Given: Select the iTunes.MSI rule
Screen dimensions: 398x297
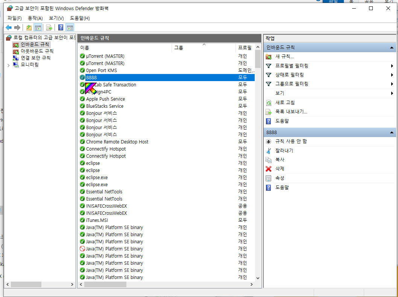Looking at the screenshot, I should [167, 220].
